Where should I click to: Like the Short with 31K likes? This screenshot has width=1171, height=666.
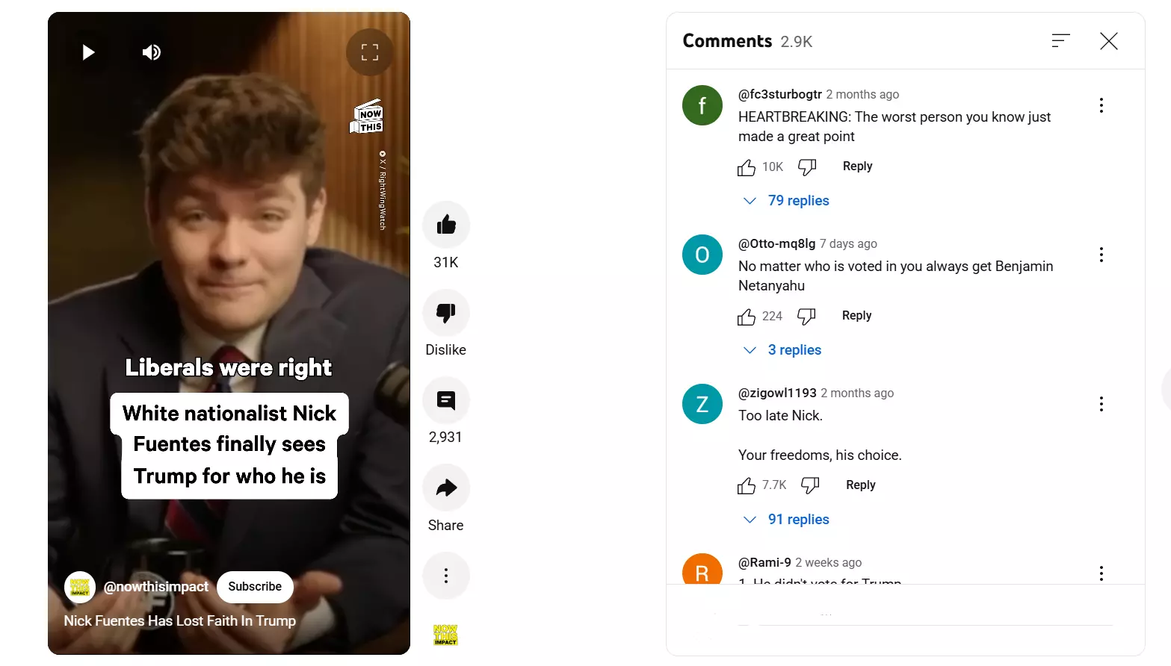(446, 225)
